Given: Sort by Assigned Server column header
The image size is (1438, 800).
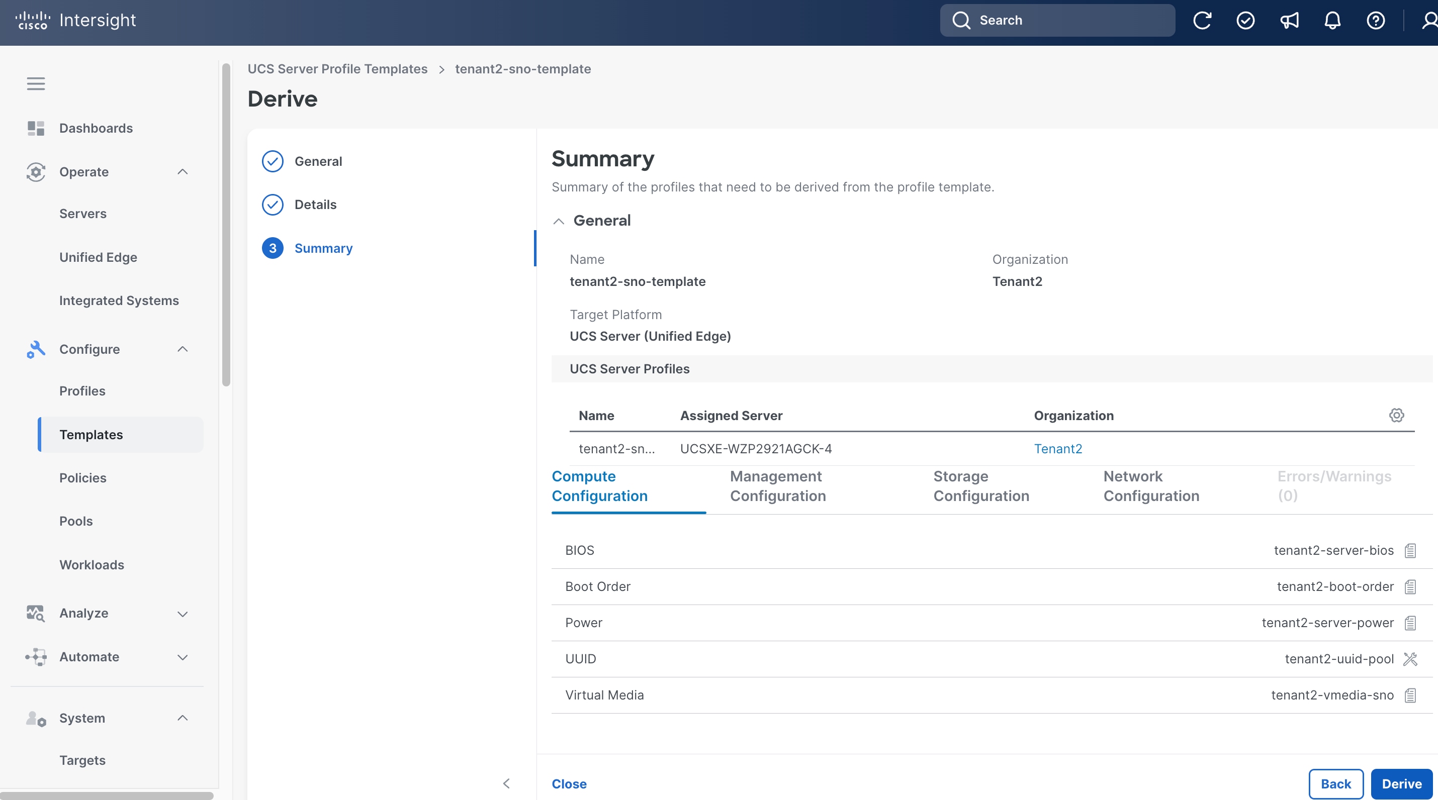Looking at the screenshot, I should [x=731, y=416].
